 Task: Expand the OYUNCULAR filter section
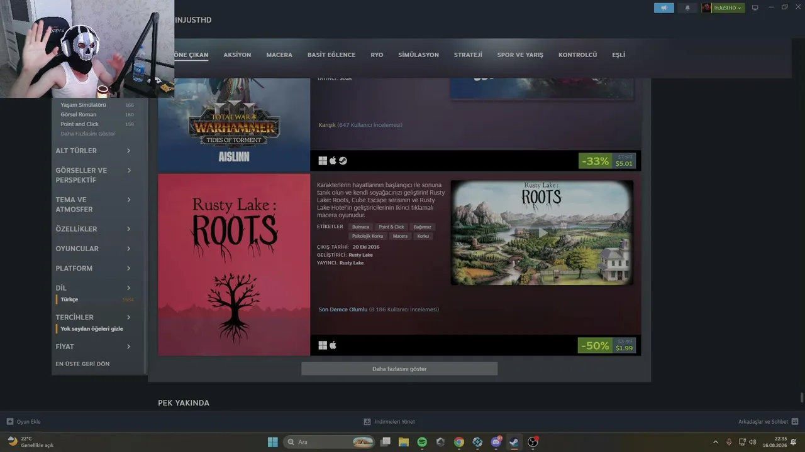93,249
